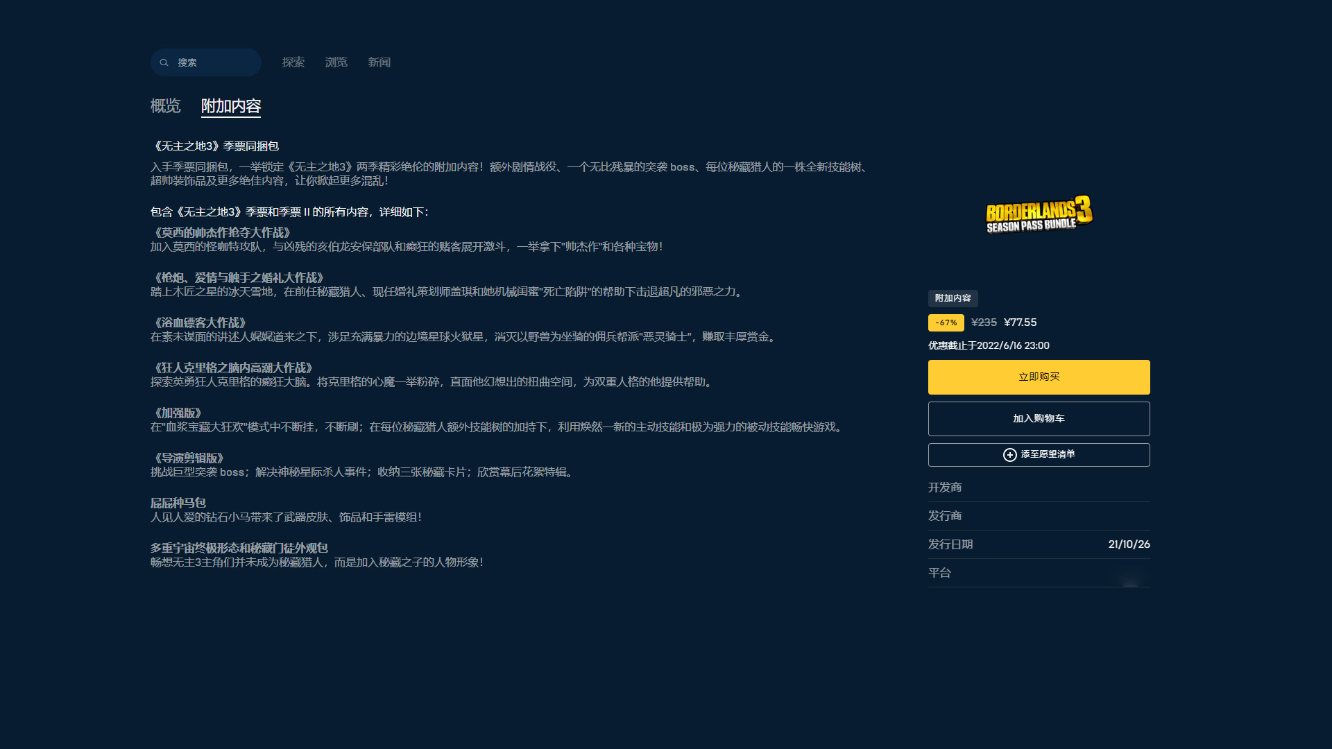Focus the 搜索 search field

tap(206, 62)
